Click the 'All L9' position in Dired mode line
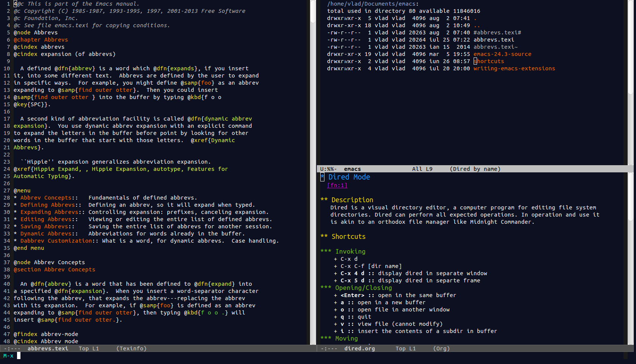 pyautogui.click(x=422, y=169)
